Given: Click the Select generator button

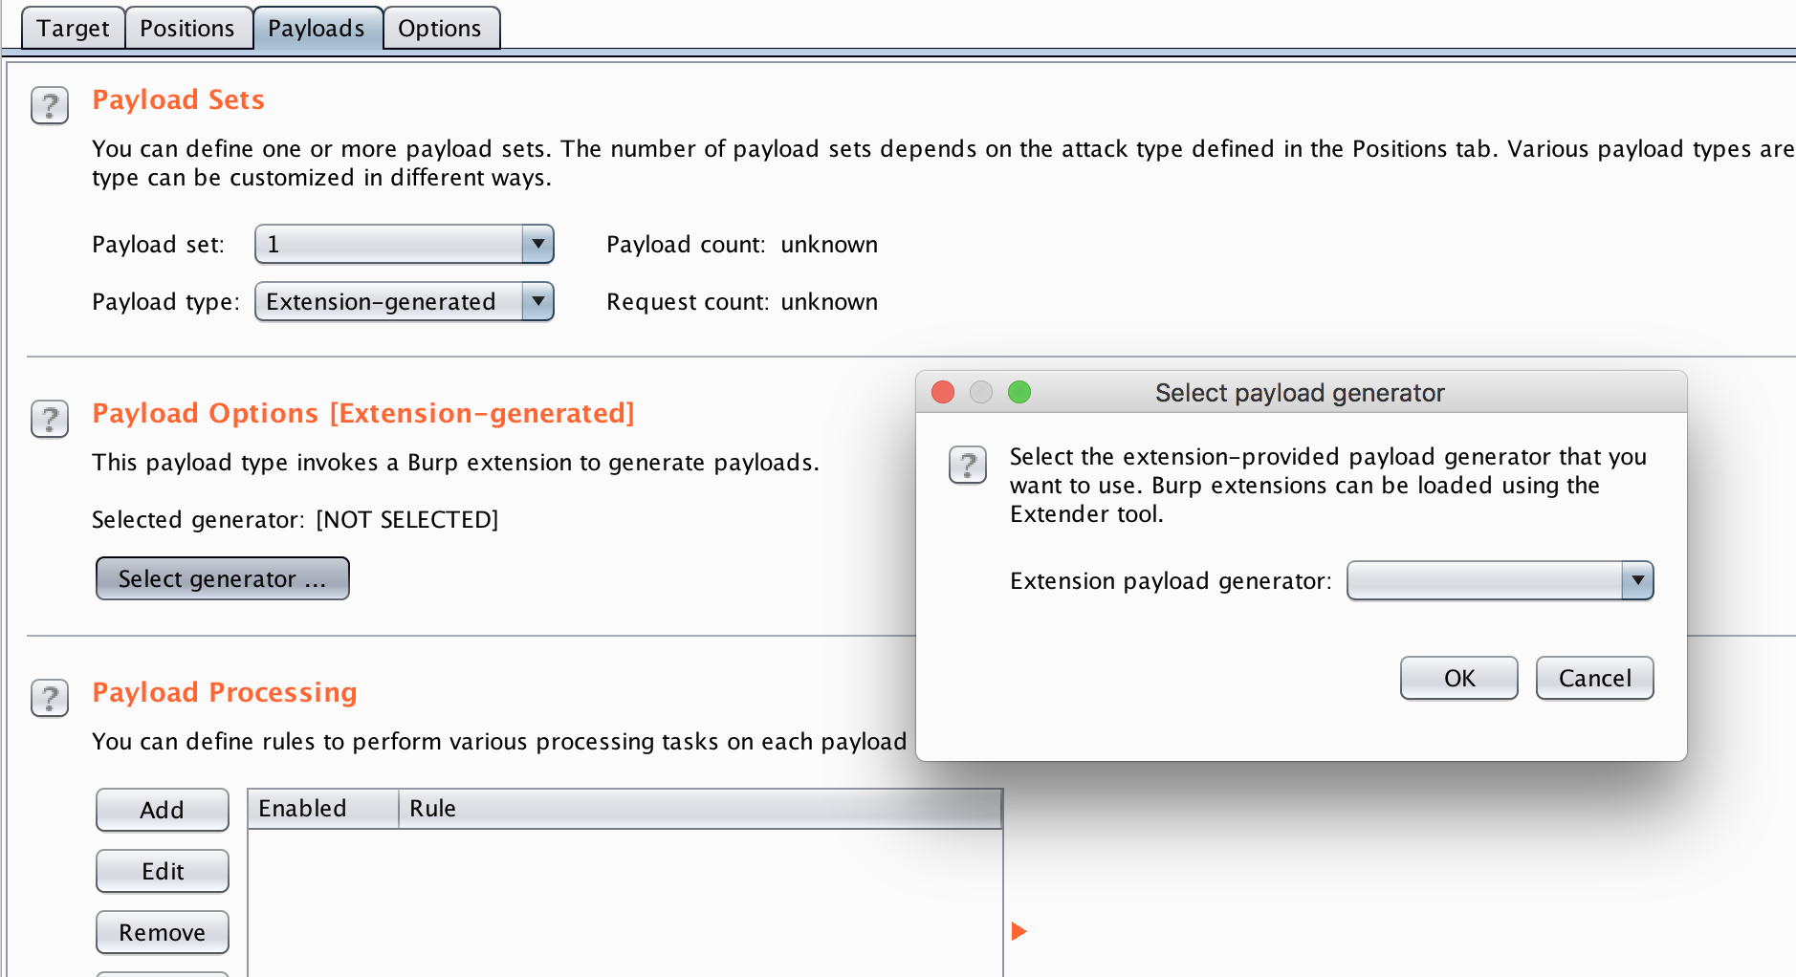Looking at the screenshot, I should click(222, 578).
